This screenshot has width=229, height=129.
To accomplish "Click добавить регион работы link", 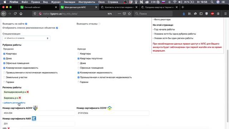I will pyautogui.click(x=14, y=103).
